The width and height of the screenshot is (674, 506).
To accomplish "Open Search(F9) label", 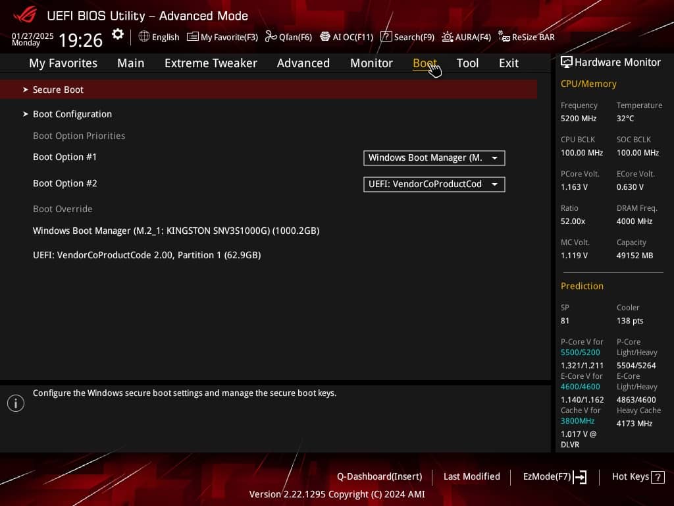I will click(414, 37).
